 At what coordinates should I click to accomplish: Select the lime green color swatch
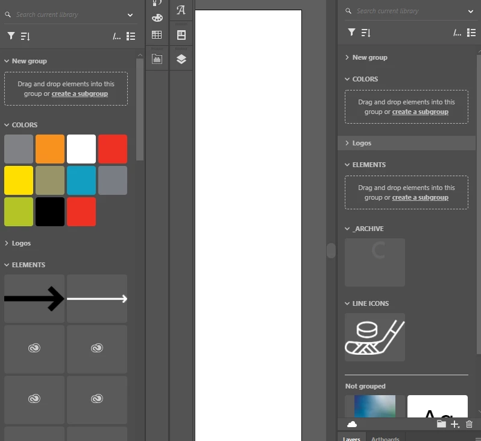point(19,212)
